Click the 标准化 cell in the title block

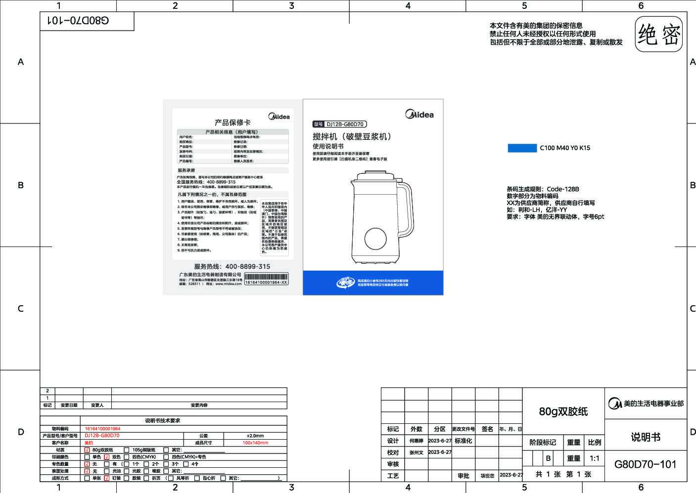464,441
